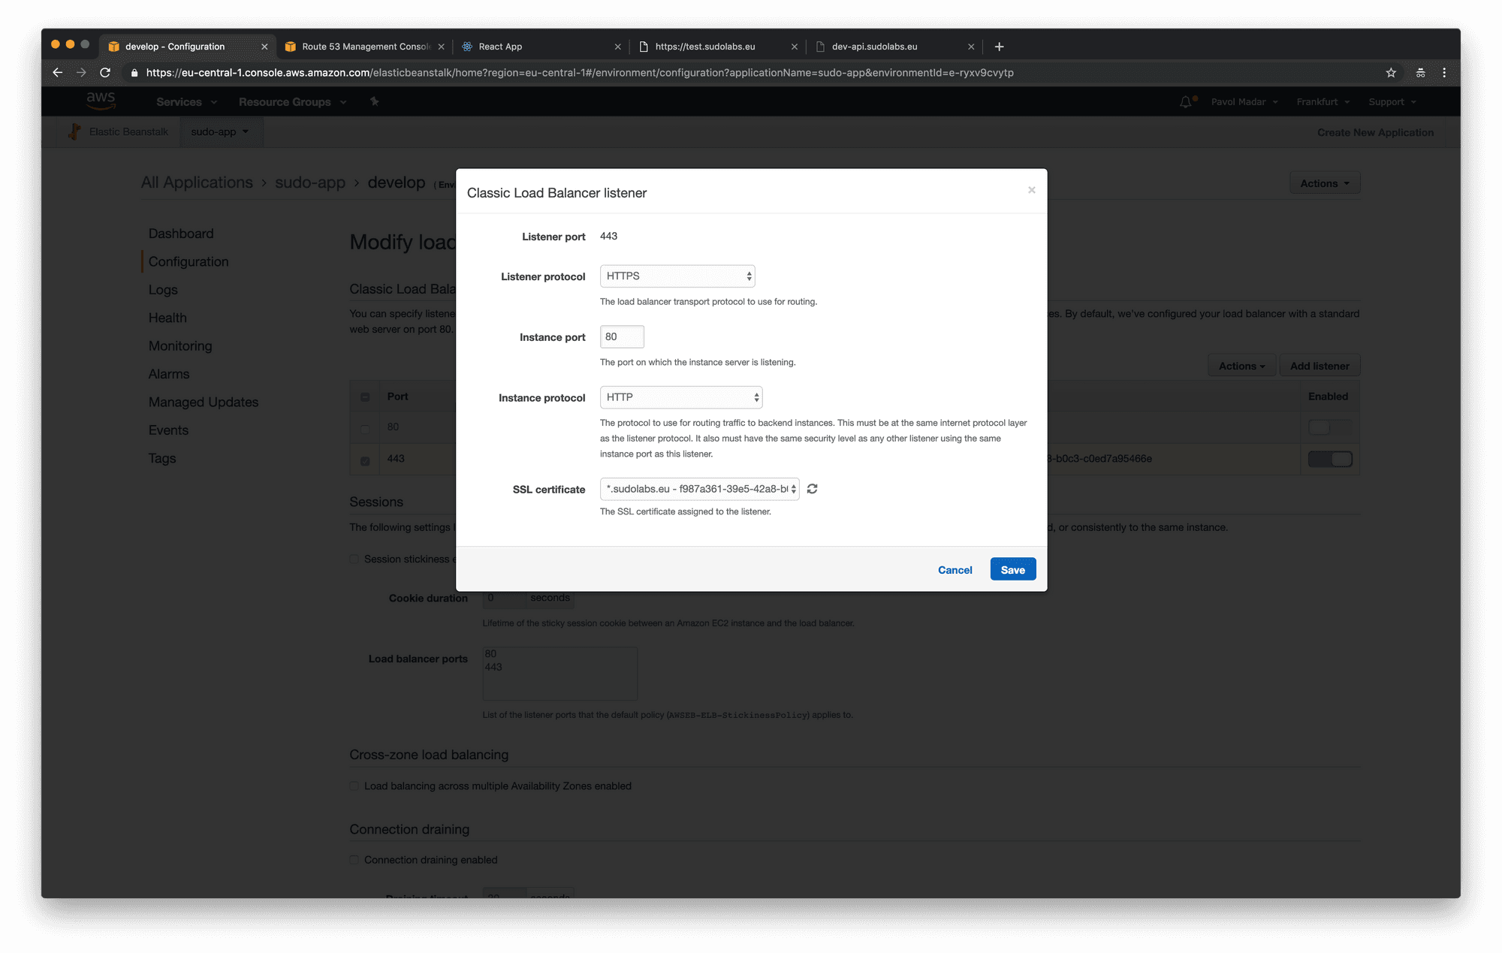This screenshot has height=953, width=1502.
Task: Open the Support menu
Action: pyautogui.click(x=1392, y=102)
